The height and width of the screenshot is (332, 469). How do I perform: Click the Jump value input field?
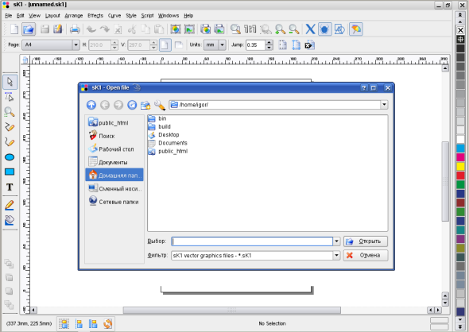[x=255, y=45]
